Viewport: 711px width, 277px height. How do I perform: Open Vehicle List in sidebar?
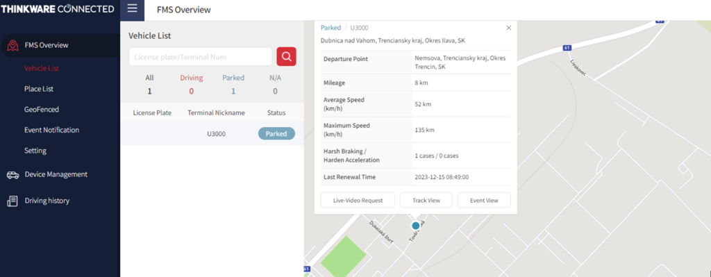pyautogui.click(x=42, y=69)
